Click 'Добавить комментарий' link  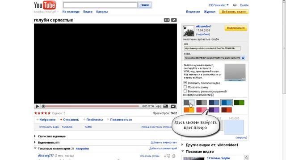(x=163, y=148)
